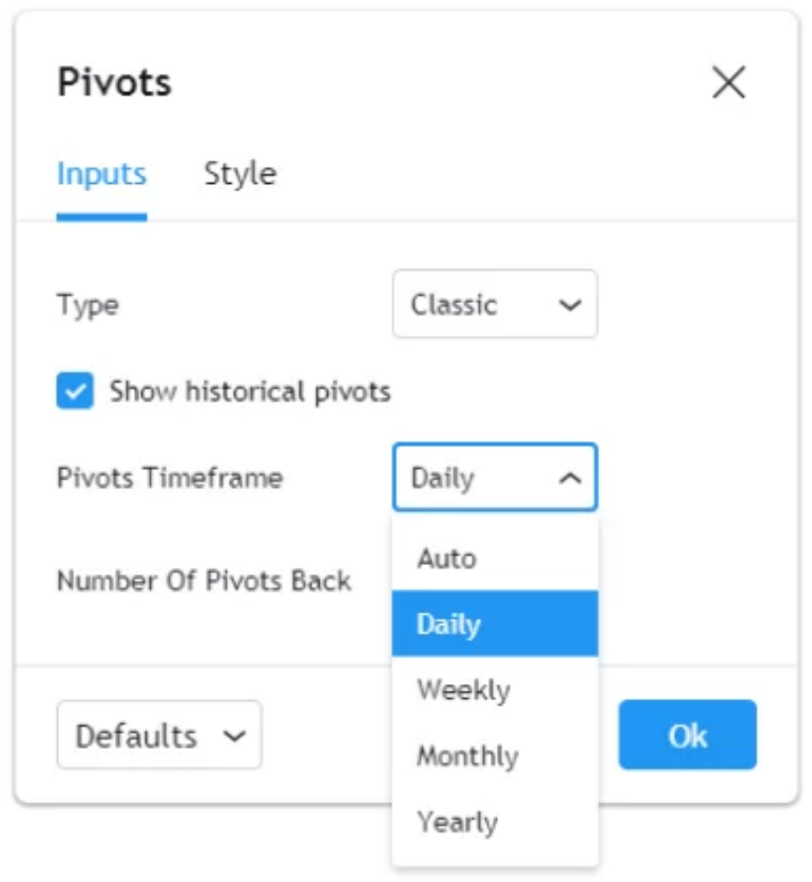Click the 'Number Of Pivots Back' label

pos(203,581)
